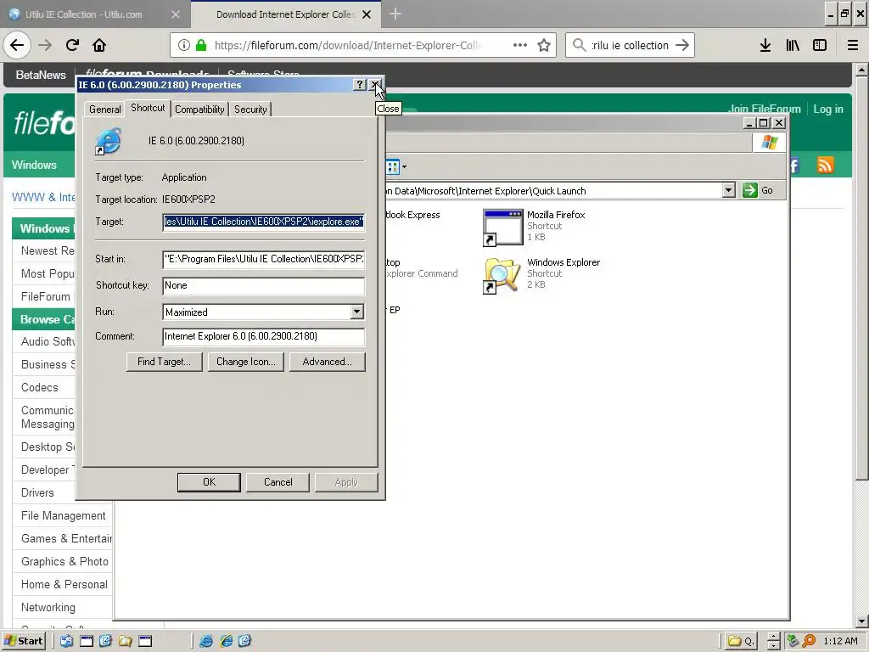
Task: Switch to the Security tab
Action: (250, 110)
